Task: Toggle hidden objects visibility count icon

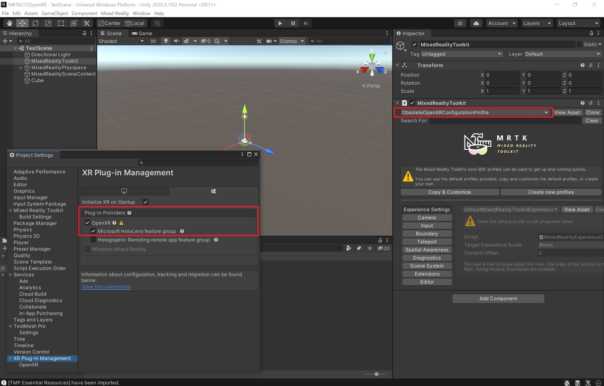Action: (x=205, y=41)
